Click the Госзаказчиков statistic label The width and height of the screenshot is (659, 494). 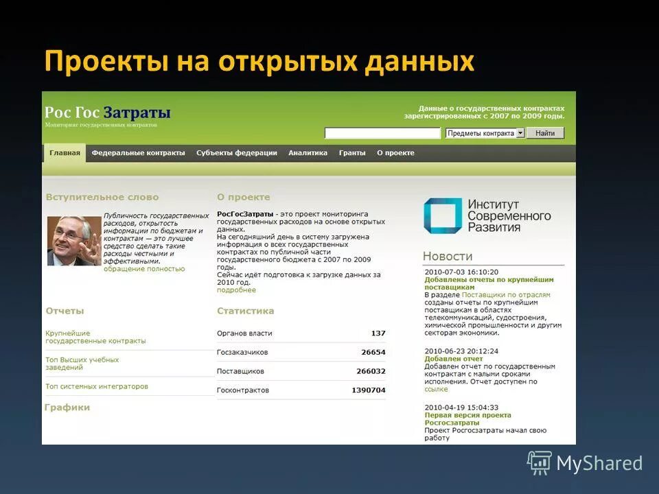242,352
